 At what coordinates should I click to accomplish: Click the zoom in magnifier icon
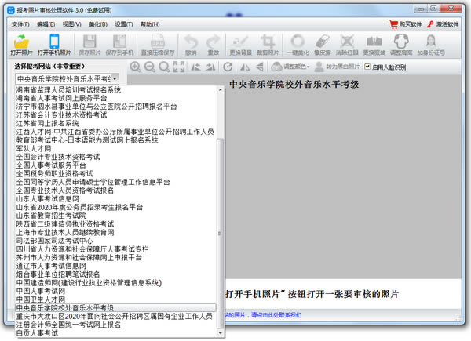tap(135, 67)
